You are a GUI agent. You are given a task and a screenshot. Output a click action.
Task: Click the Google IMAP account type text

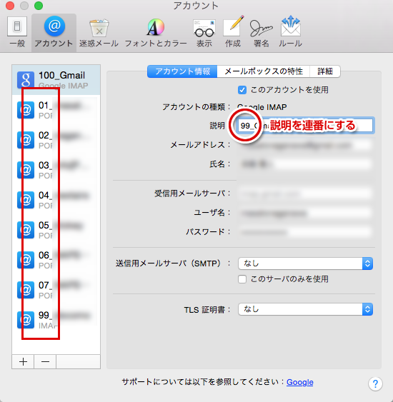coord(262,107)
